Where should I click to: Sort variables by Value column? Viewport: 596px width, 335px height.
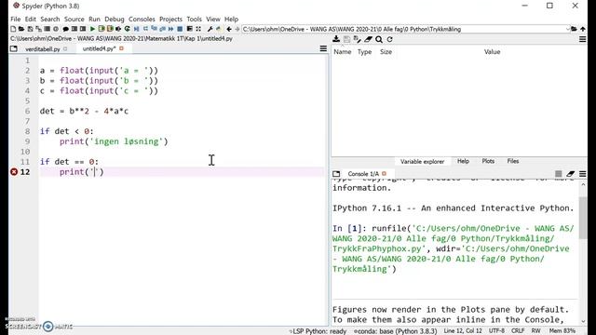click(493, 52)
